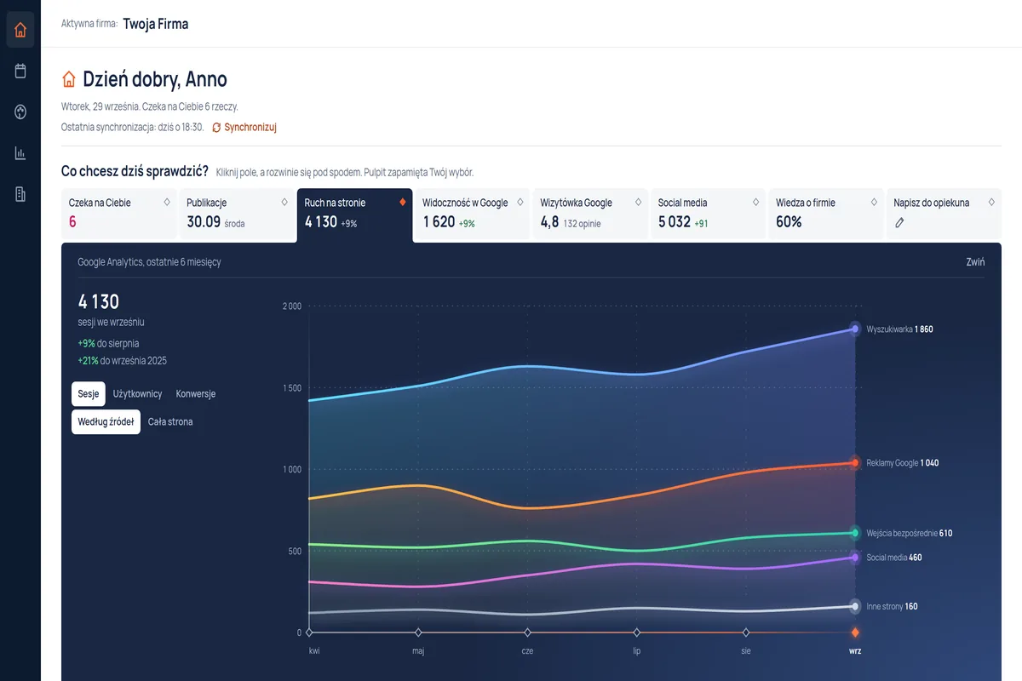Switch the metric to Użytkownicy
This screenshot has height=681, width=1022.
[137, 394]
